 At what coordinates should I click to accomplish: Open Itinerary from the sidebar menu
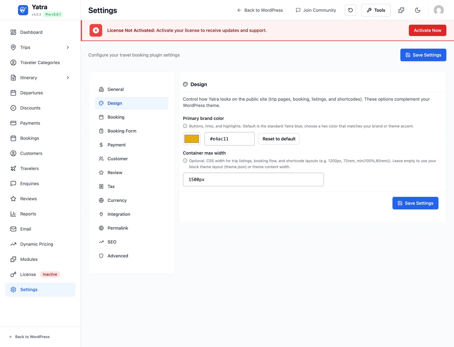(x=40, y=78)
